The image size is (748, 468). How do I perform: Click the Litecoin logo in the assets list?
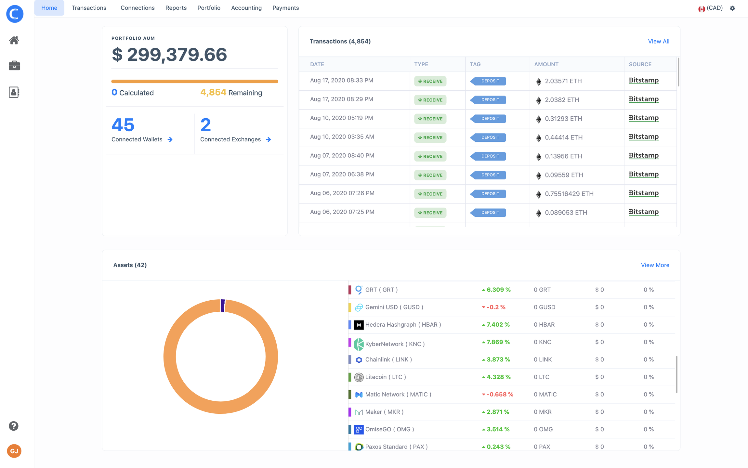tap(359, 377)
